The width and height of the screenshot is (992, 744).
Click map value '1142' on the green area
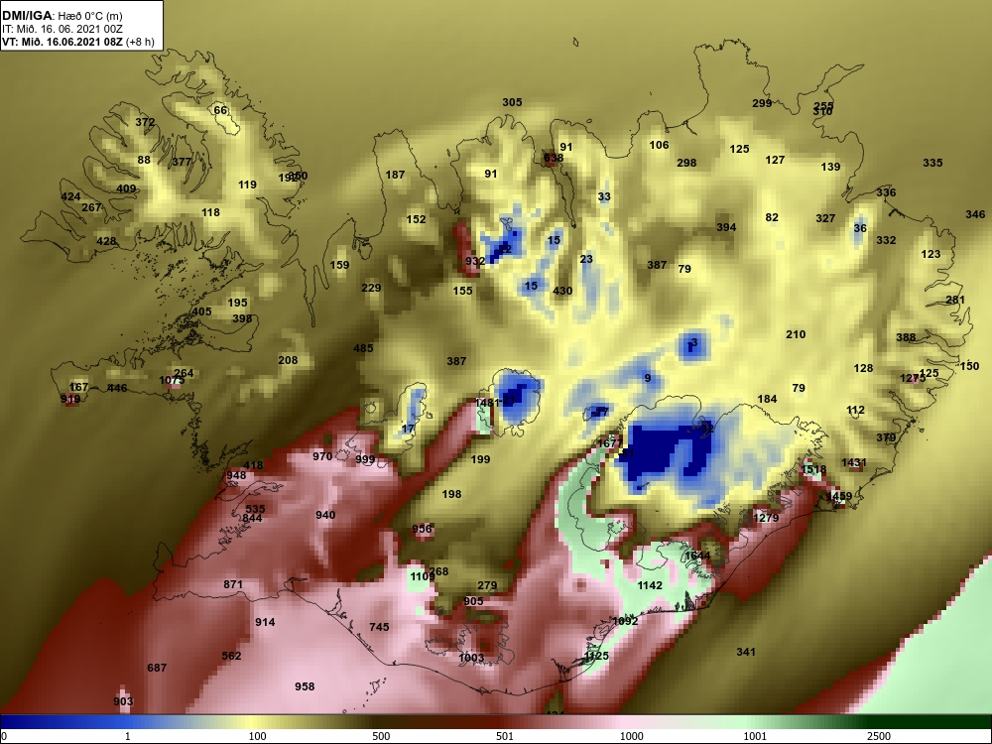650,585
